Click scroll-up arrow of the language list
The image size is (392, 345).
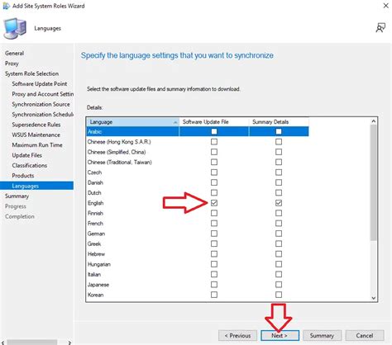(374, 121)
